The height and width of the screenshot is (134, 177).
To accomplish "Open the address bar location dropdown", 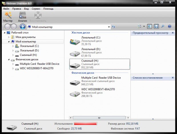I will point(109,27).
